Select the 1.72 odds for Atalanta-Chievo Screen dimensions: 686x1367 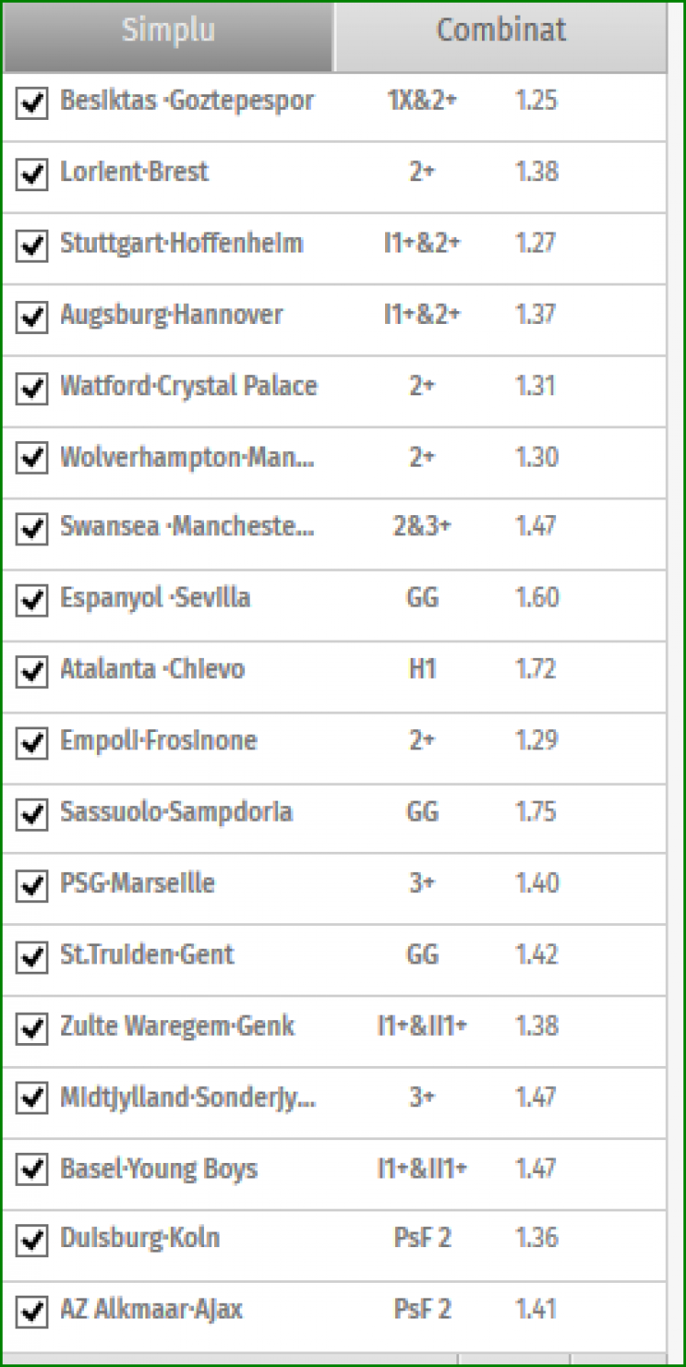pos(536,669)
